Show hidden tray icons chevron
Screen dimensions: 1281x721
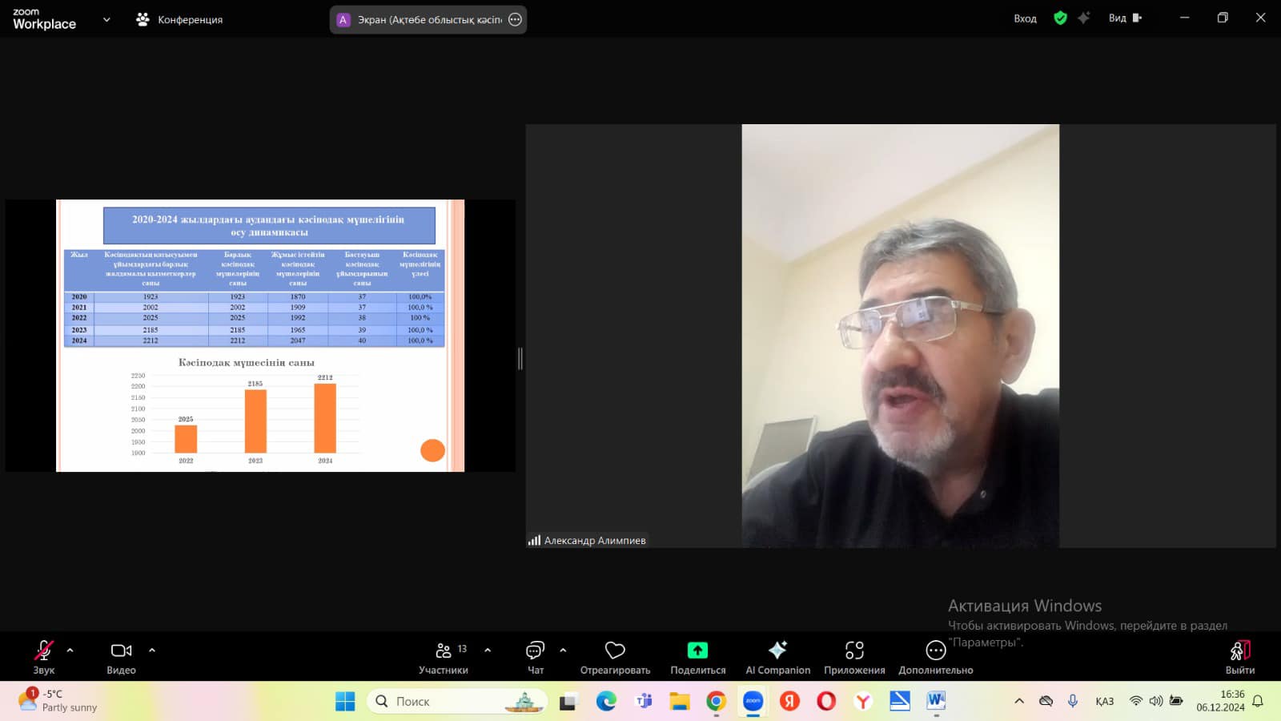(x=1019, y=701)
